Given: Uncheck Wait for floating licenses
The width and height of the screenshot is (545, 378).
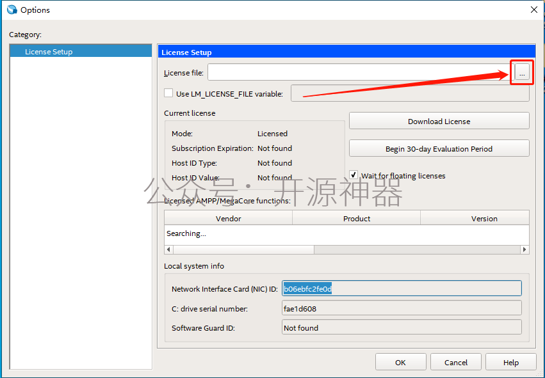Looking at the screenshot, I should point(354,175).
